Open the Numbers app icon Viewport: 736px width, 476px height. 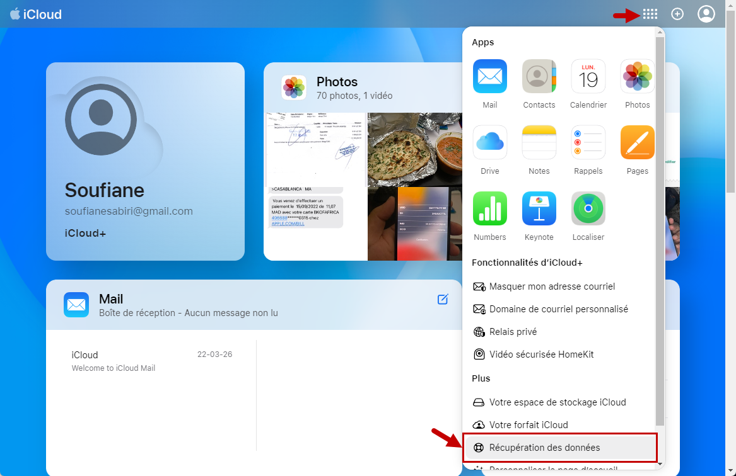pos(489,208)
